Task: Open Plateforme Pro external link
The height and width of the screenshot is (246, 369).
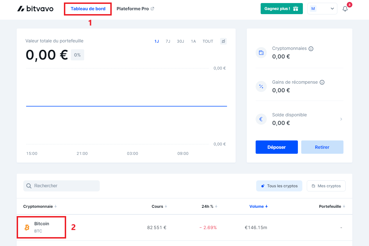Action: coord(135,9)
